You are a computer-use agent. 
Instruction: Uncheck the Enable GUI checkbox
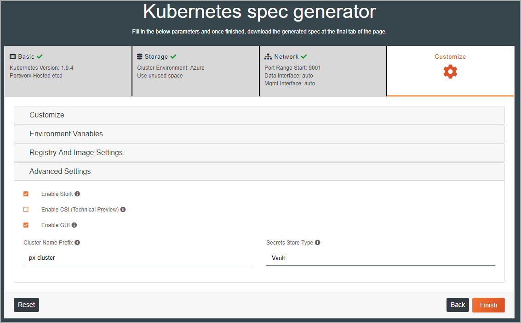click(x=26, y=225)
